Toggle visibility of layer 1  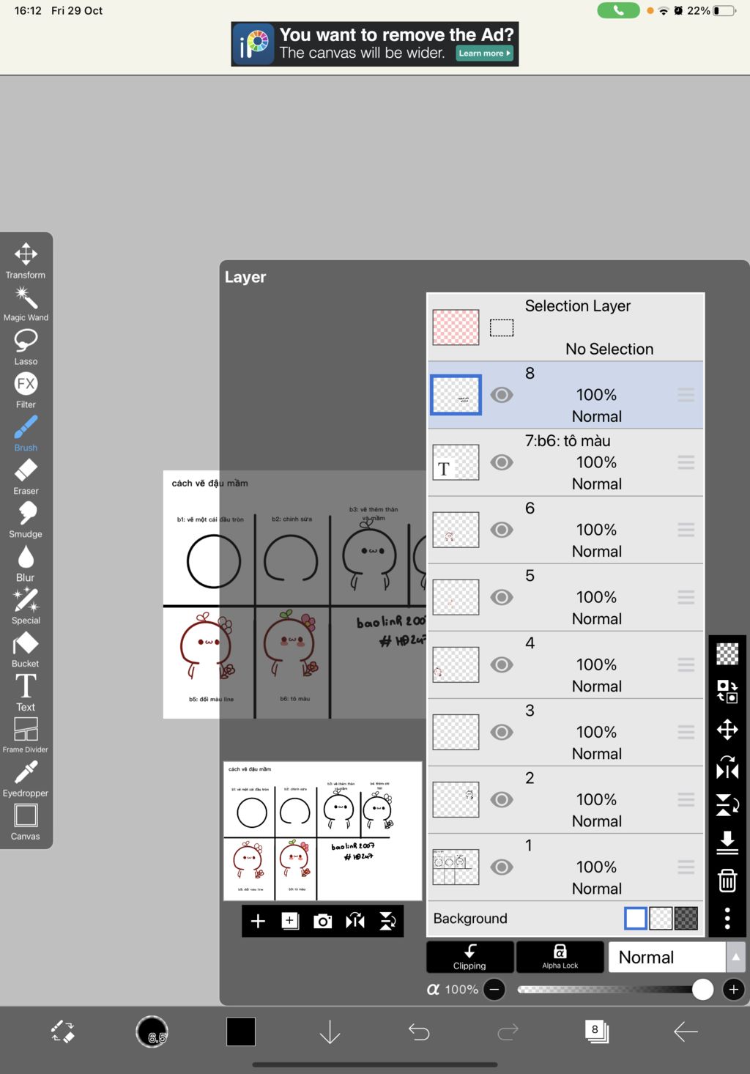pyautogui.click(x=502, y=867)
